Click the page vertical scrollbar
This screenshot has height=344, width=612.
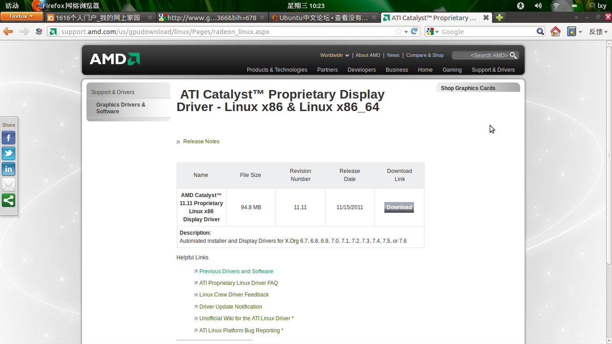tap(609, 155)
